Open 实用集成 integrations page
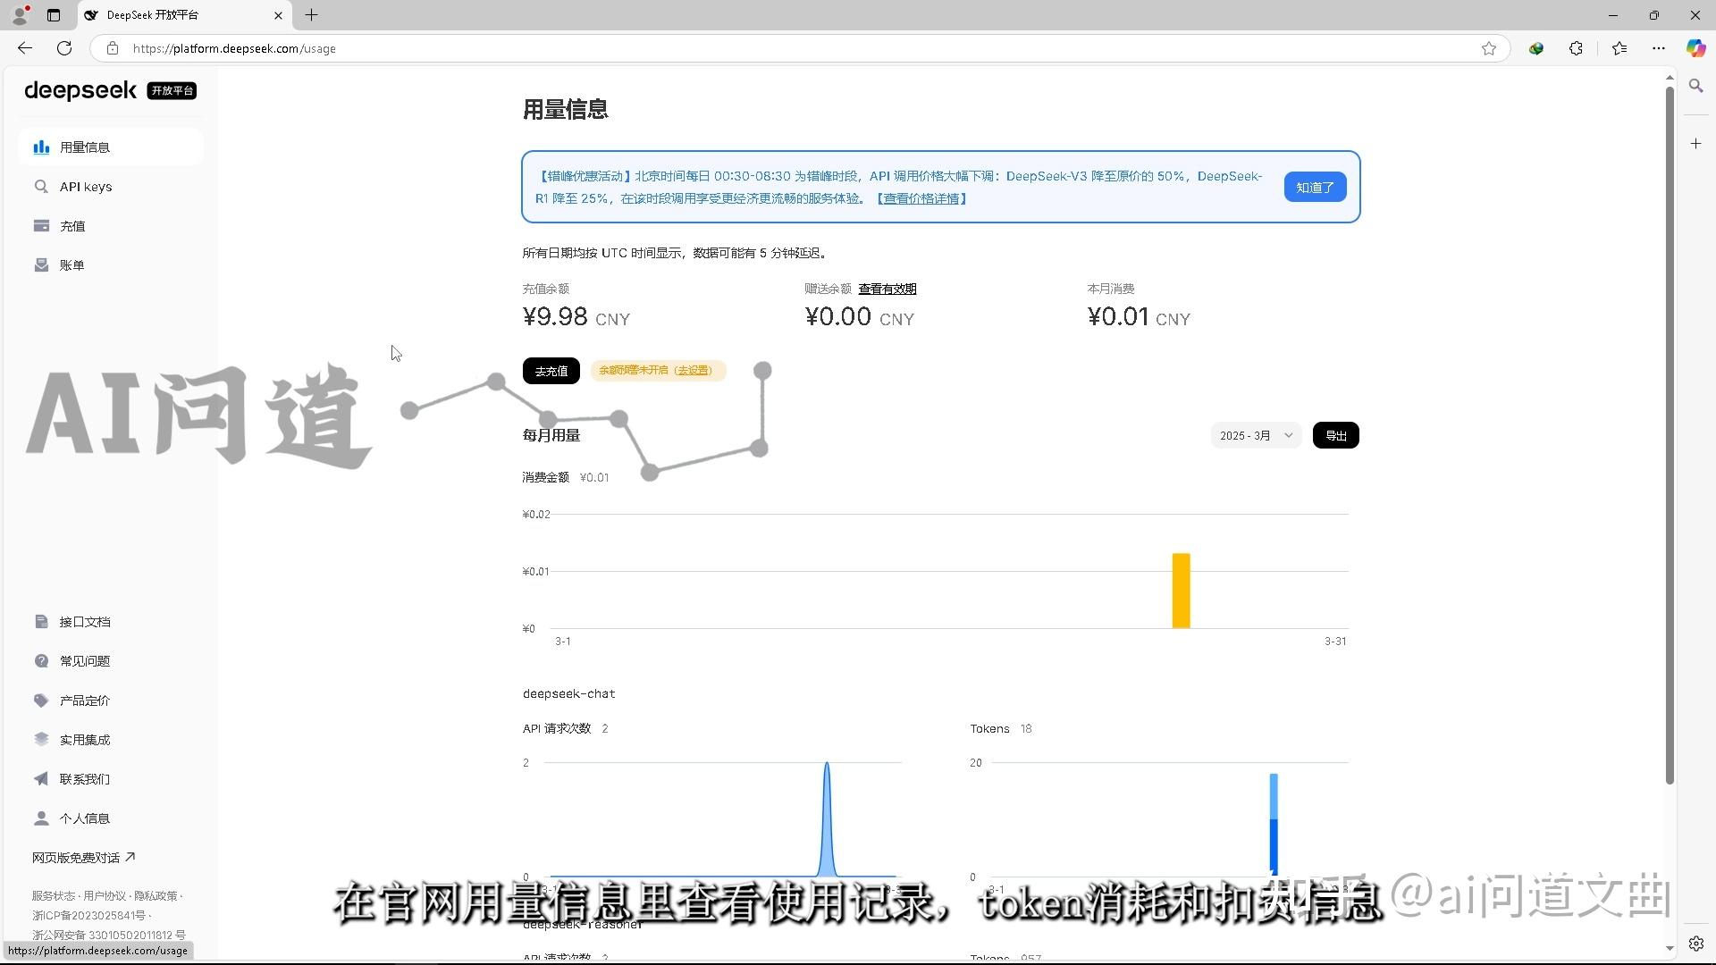 pos(84,739)
